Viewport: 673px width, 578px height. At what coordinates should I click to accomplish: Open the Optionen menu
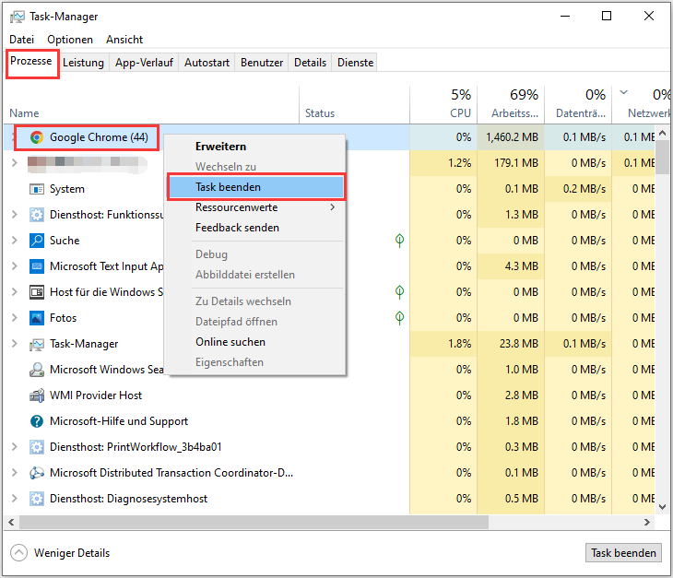point(70,40)
